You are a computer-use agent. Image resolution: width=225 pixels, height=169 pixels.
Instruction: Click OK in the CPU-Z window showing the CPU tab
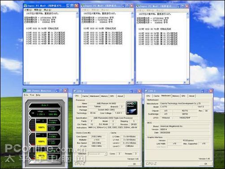coord(134,164)
